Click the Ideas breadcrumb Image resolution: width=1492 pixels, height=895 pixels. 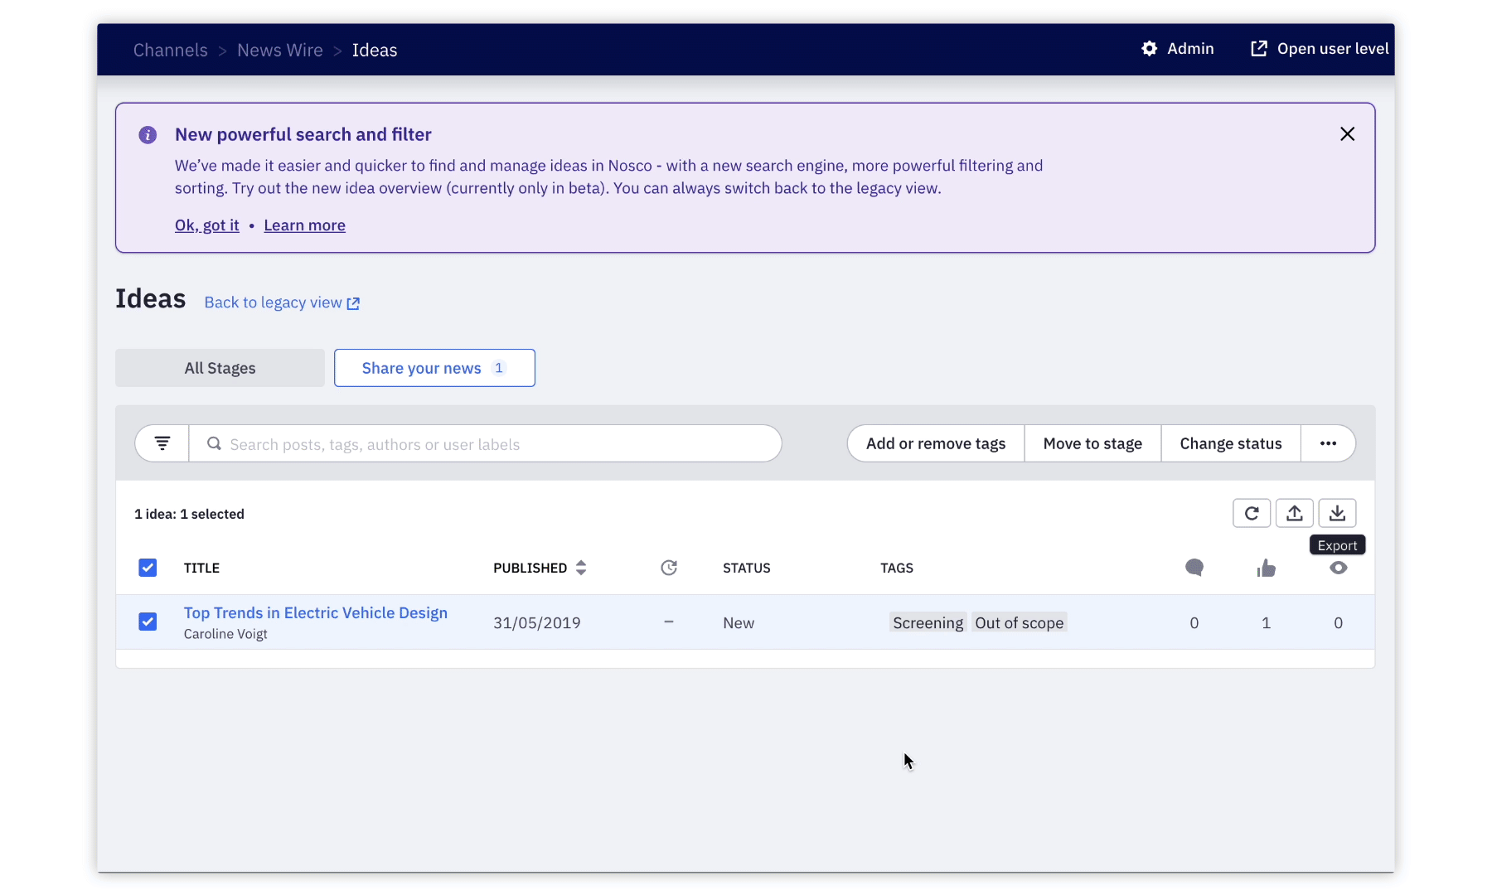click(x=375, y=51)
